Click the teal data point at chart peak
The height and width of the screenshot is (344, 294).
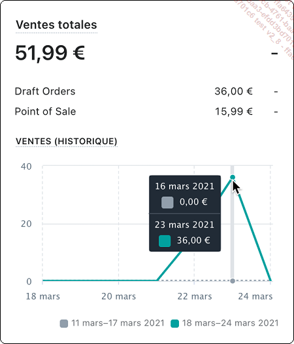pos(233,178)
